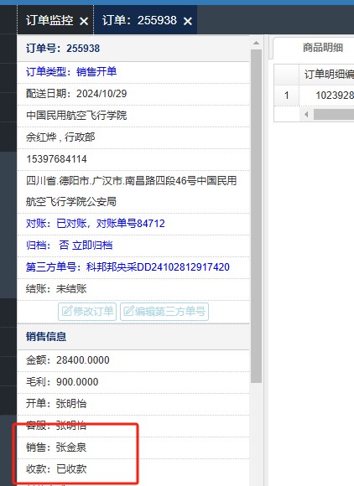Click the vertical scrollbar thumb in order panel

[x=256, y=216]
